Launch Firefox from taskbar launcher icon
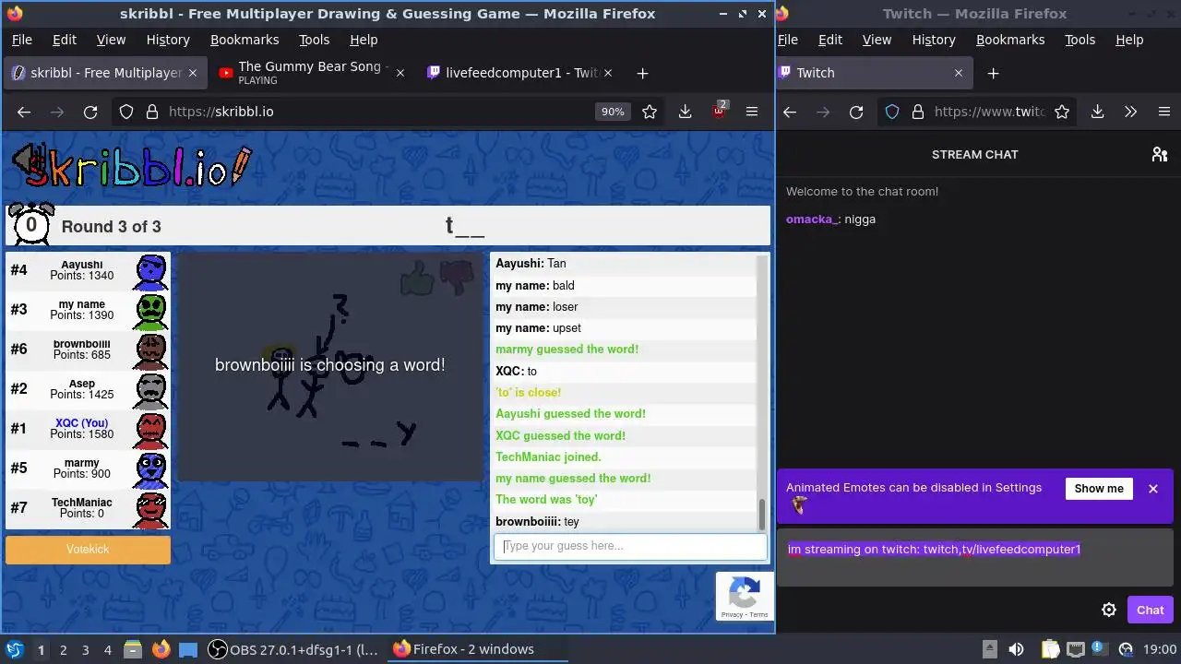 coord(161,649)
